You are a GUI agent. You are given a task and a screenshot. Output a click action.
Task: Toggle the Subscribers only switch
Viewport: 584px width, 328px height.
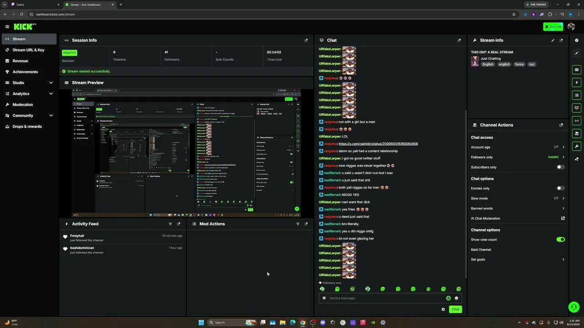click(561, 167)
